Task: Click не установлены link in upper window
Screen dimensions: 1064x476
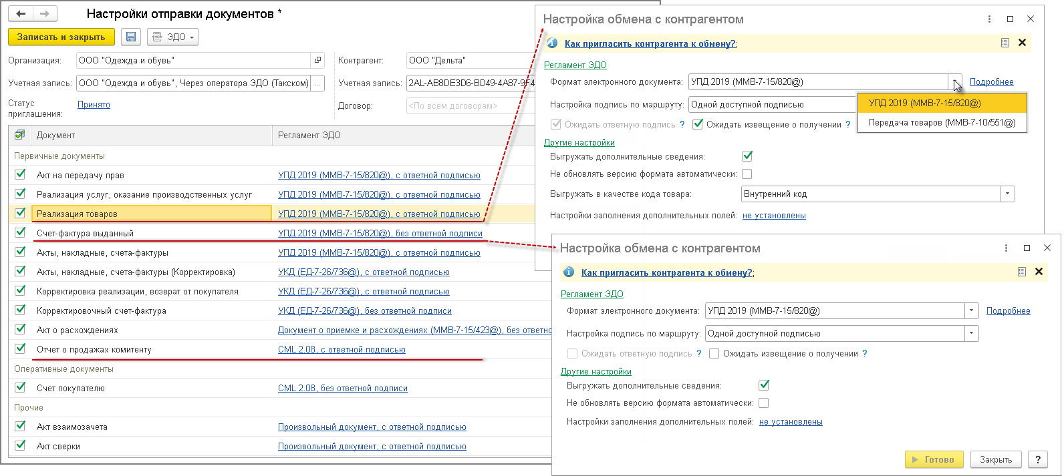Action: 774,216
